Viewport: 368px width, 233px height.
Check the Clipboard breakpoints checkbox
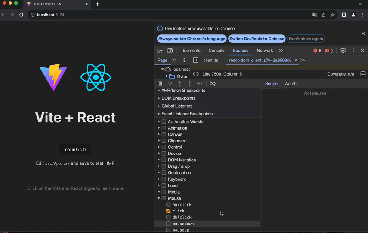[164, 141]
